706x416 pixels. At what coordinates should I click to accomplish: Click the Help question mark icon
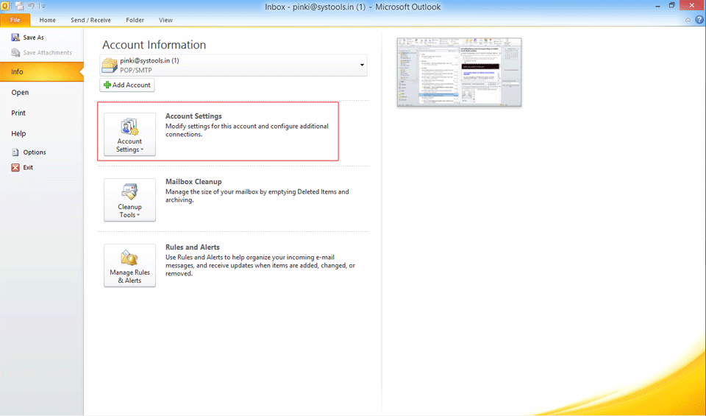[x=699, y=19]
